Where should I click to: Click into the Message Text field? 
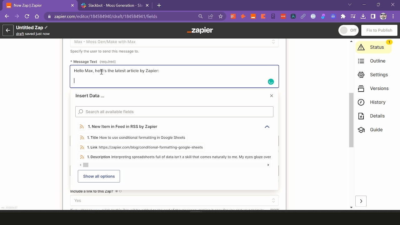click(x=174, y=76)
